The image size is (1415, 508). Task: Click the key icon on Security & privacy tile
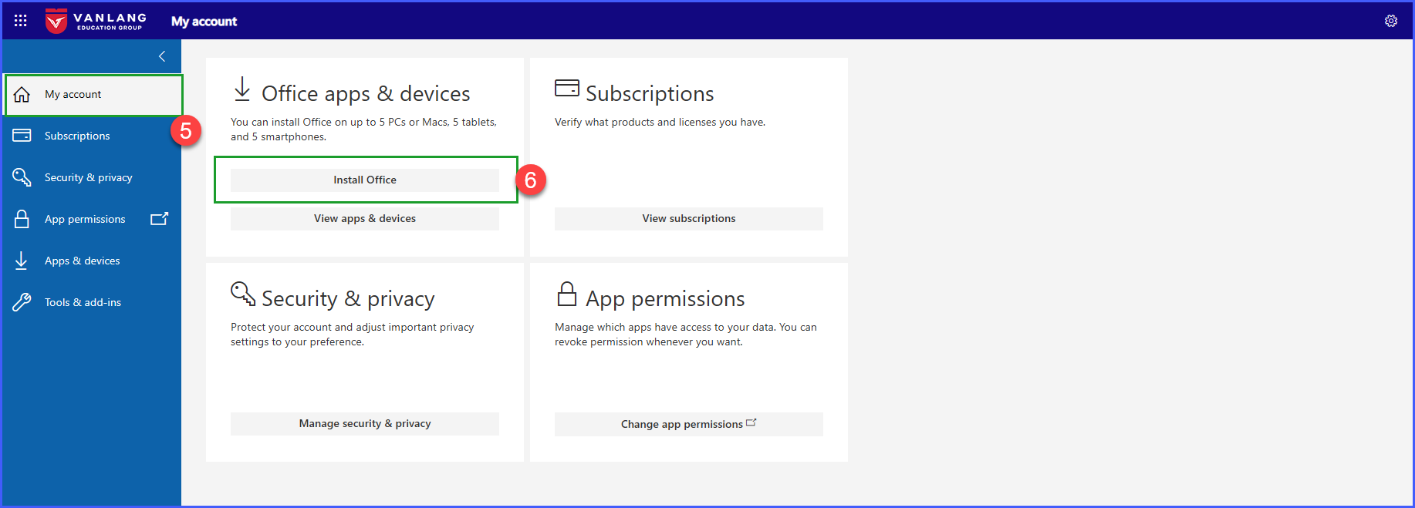pyautogui.click(x=243, y=294)
